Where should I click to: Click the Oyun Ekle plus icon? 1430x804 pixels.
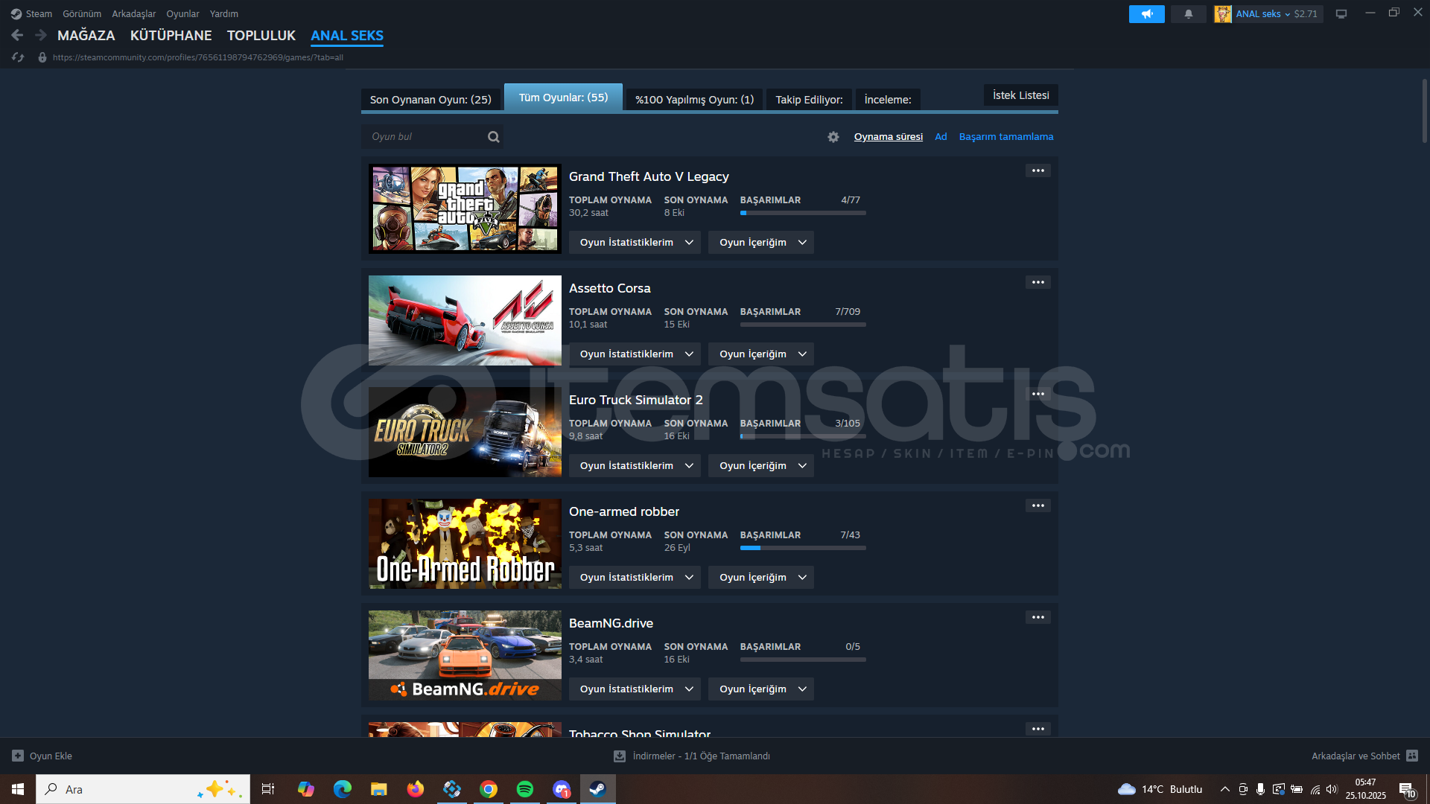coord(18,756)
